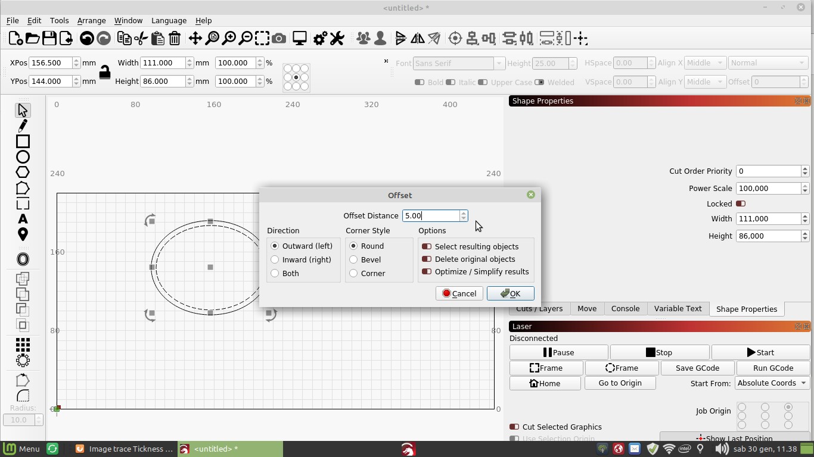Select the Ellipse tool
The image size is (814, 457).
[x=23, y=156]
